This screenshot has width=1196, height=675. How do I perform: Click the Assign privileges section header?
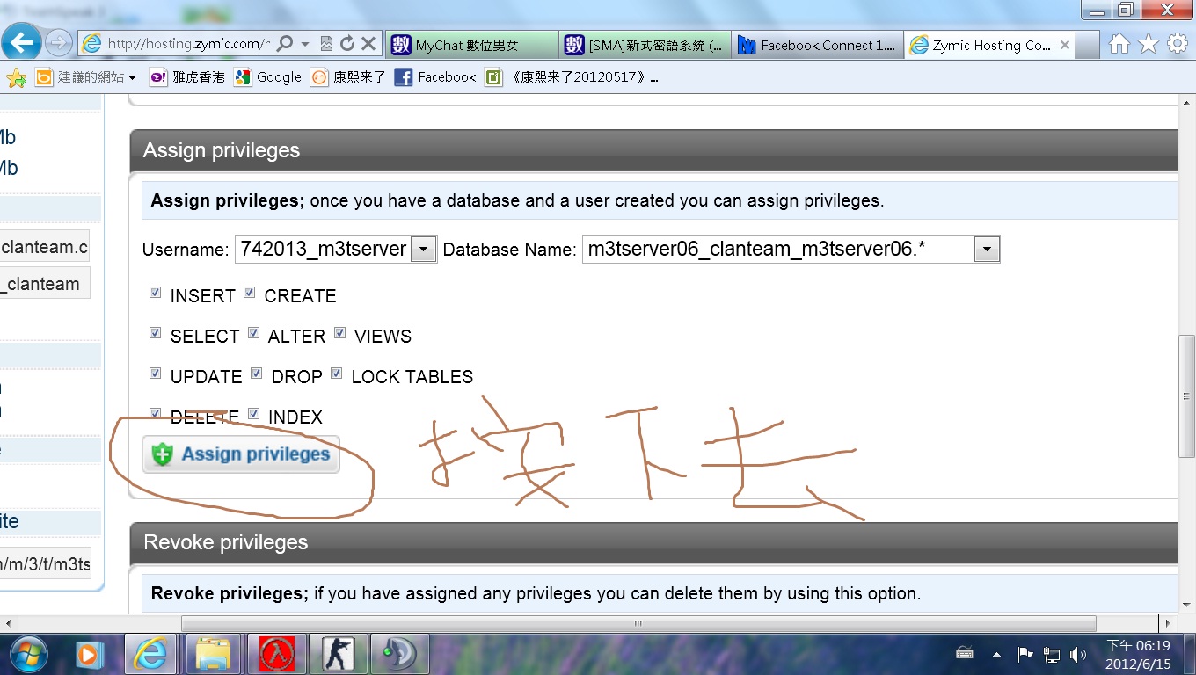click(x=653, y=150)
